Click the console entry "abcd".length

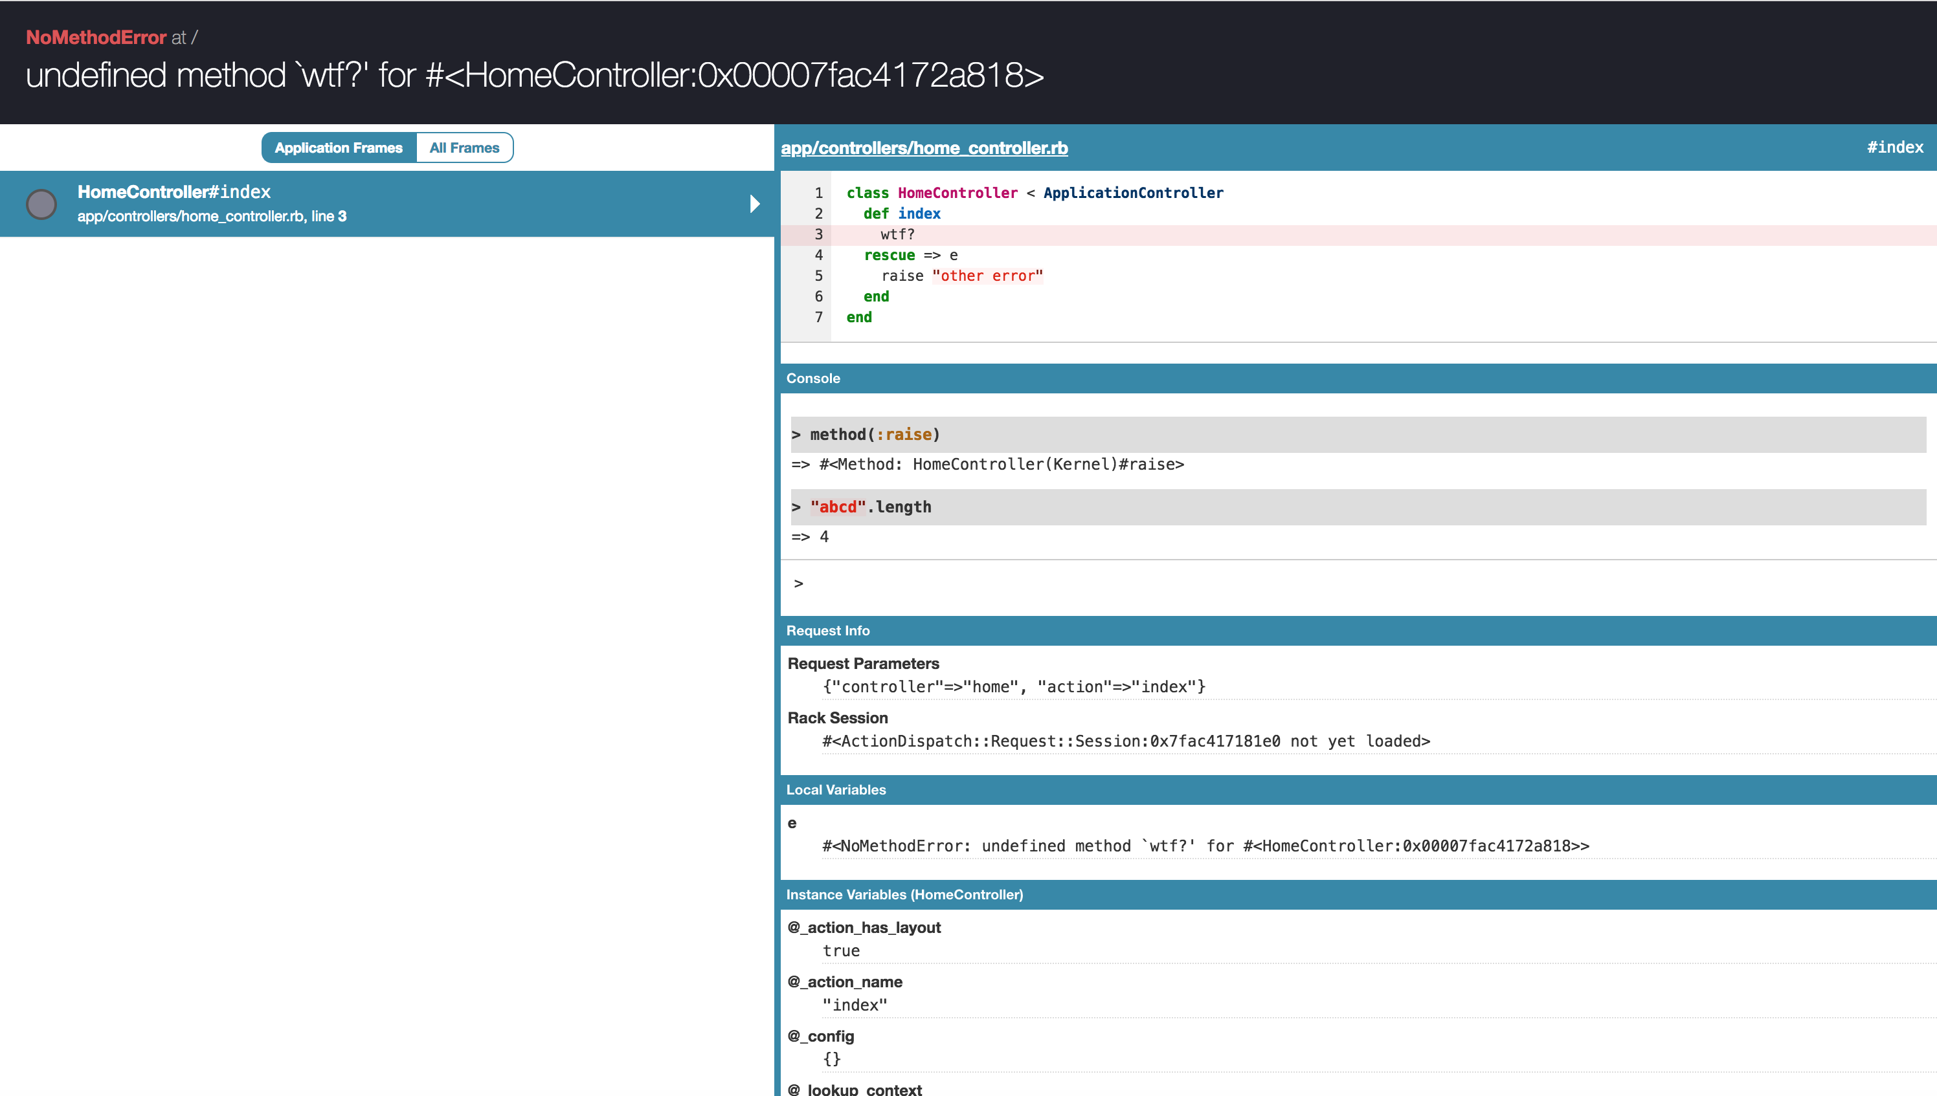pyautogui.click(x=1358, y=507)
